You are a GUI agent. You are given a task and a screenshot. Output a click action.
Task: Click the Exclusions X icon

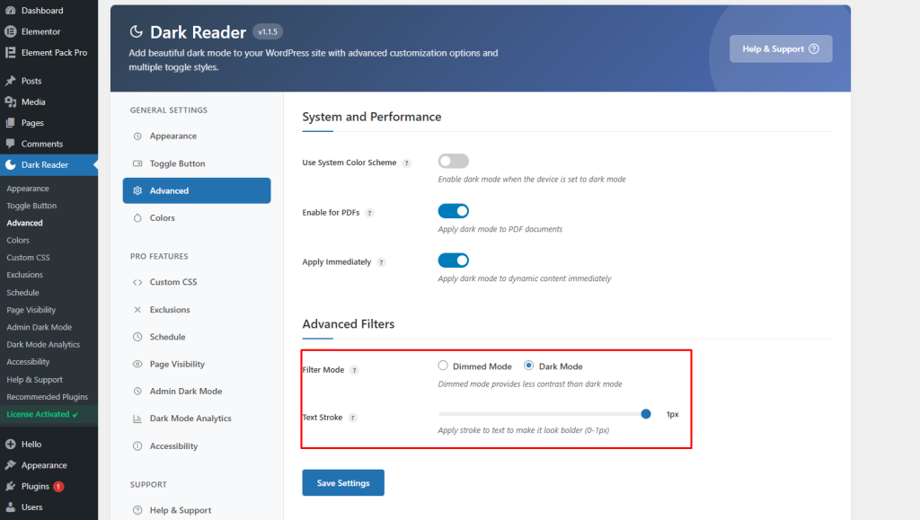(x=137, y=310)
